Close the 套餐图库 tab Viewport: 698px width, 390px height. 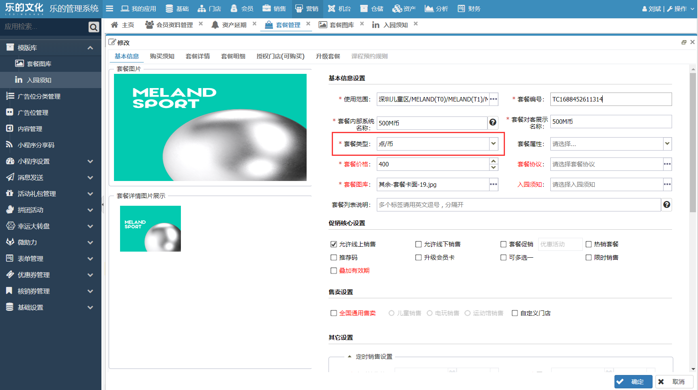coord(362,24)
